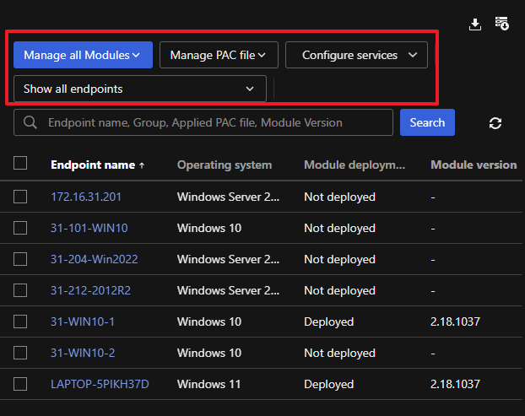Tick the checkbox for LAPTOP-5PIKH37D

pos(21,384)
